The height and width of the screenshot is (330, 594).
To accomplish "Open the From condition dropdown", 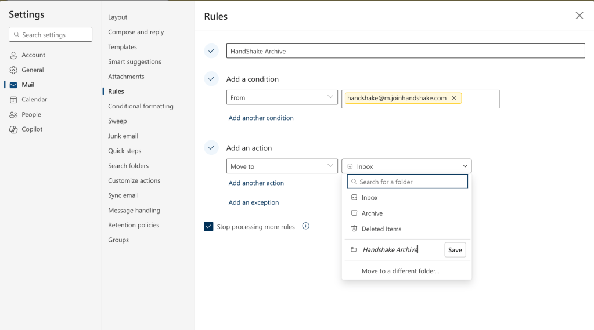I will [x=282, y=97].
